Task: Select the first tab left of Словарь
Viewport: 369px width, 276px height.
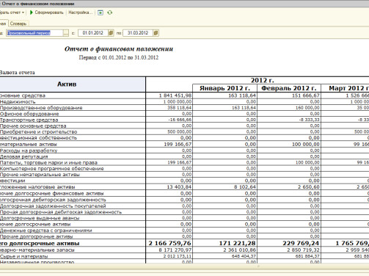Action: tap(4, 23)
